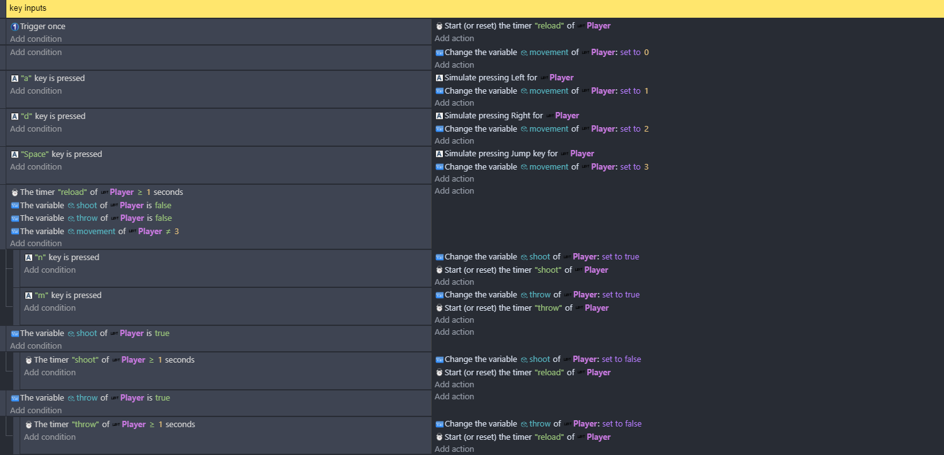Click the variable icon beside "movement set to 0" action
This screenshot has width=944, height=455.
pos(439,53)
